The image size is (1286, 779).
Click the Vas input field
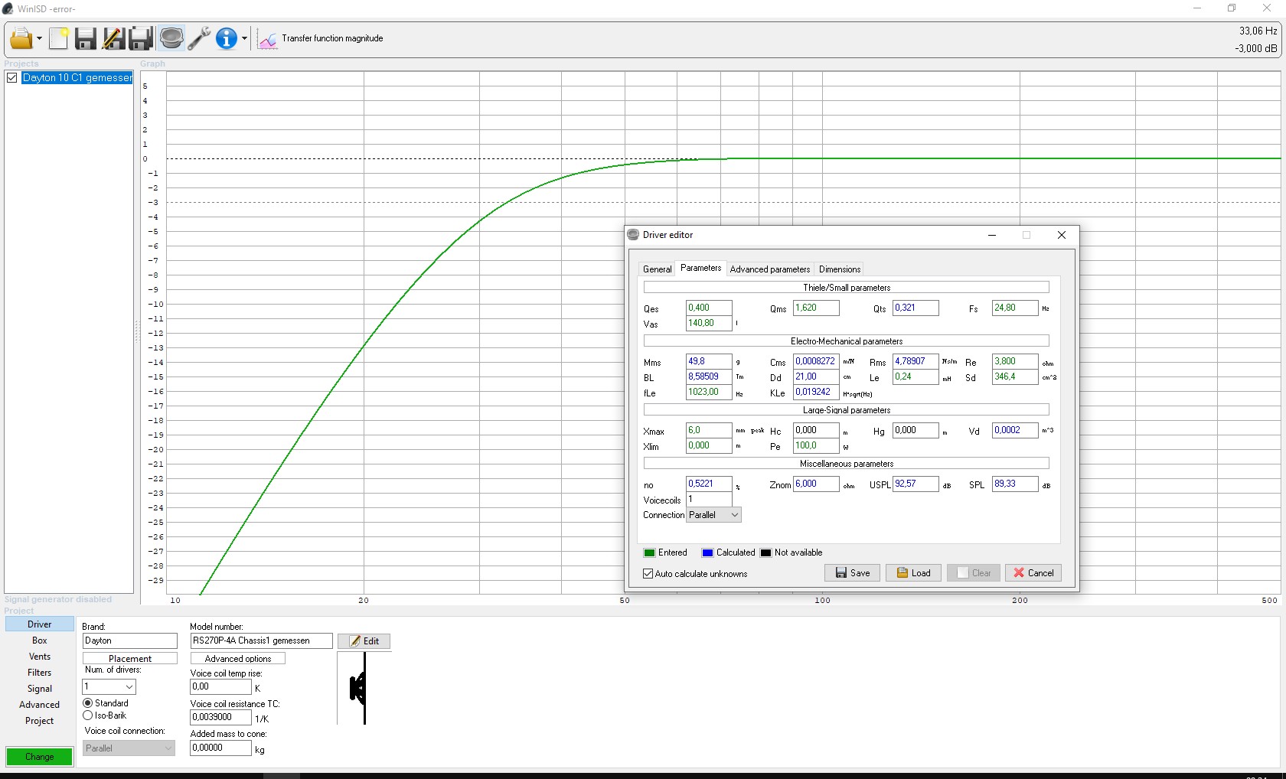coord(709,323)
